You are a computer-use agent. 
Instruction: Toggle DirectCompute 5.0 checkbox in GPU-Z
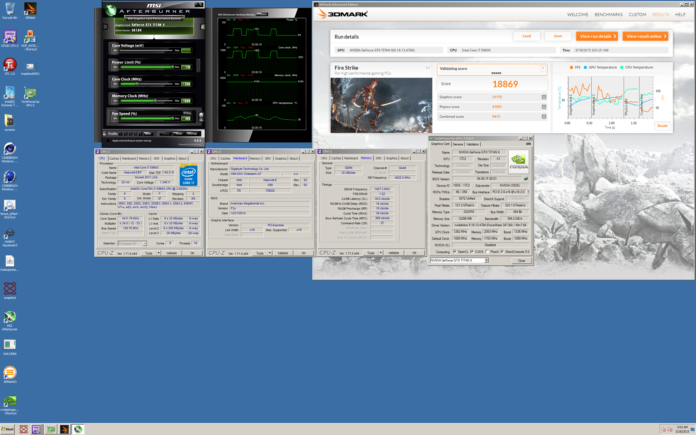click(502, 252)
